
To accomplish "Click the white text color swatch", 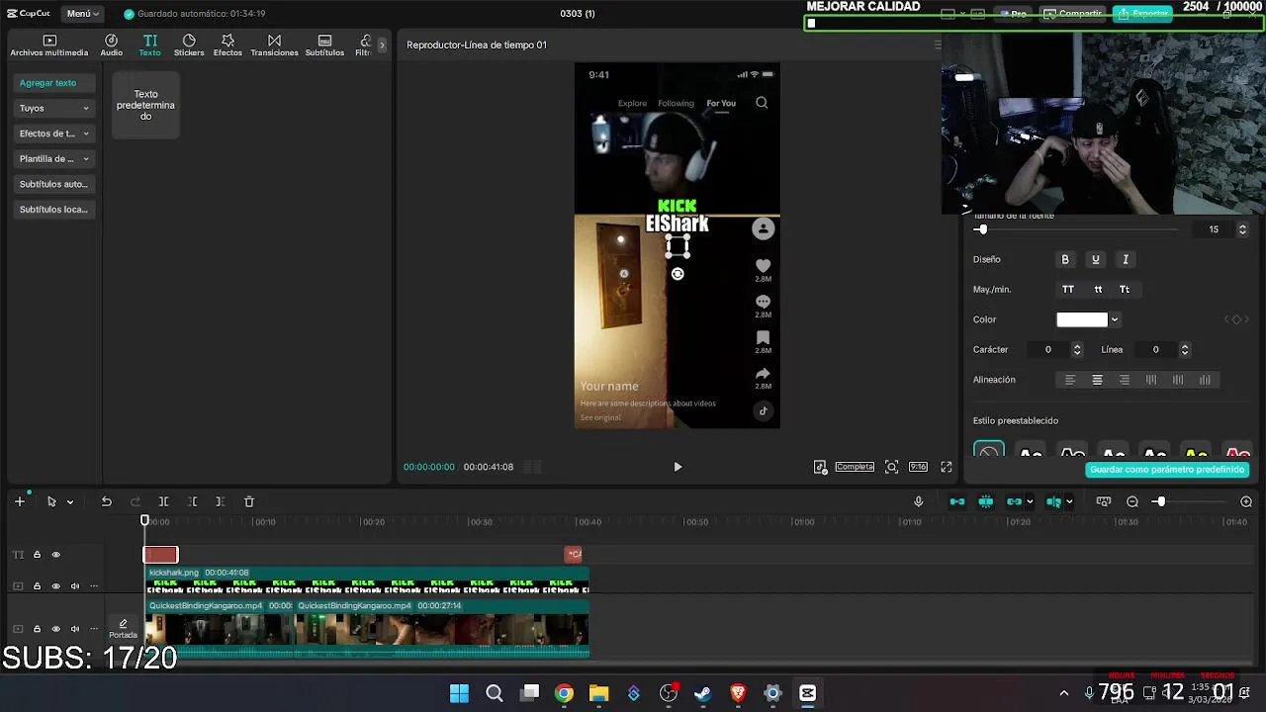I will click(1082, 319).
